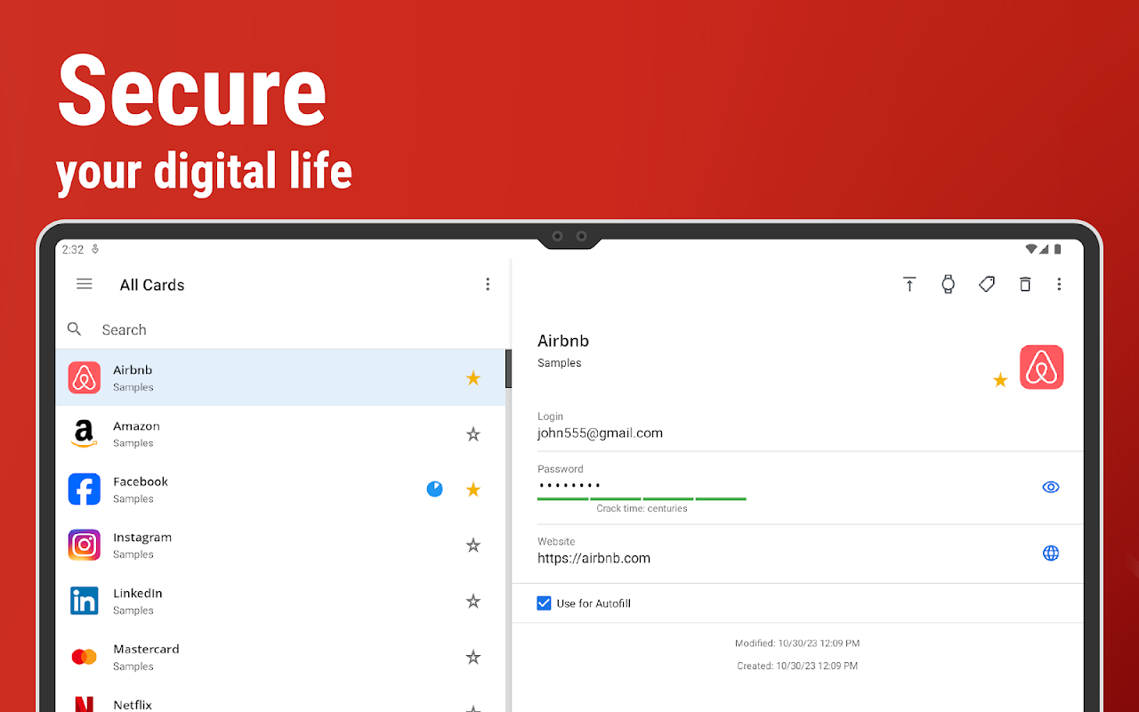1139x712 pixels.
Task: Click the https://airbnb.com website value
Action: pyautogui.click(x=594, y=558)
